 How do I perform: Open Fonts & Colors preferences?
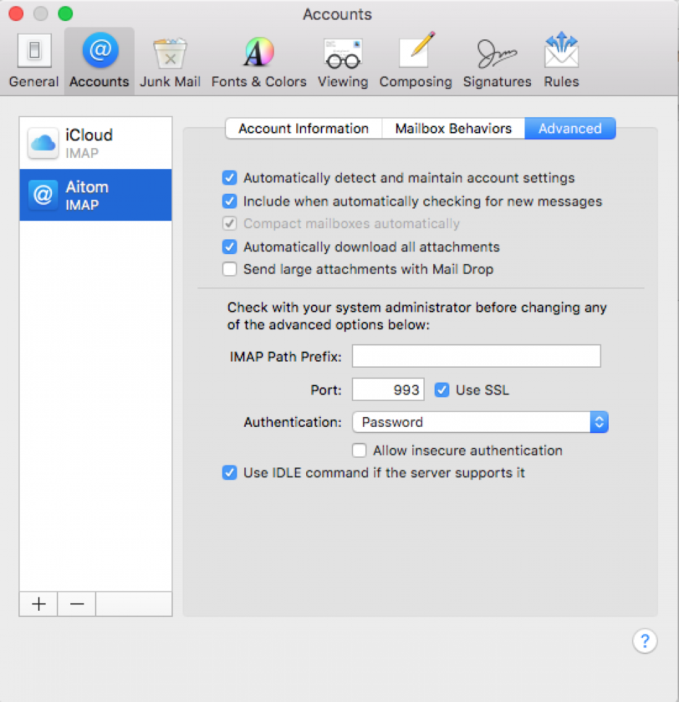[258, 62]
